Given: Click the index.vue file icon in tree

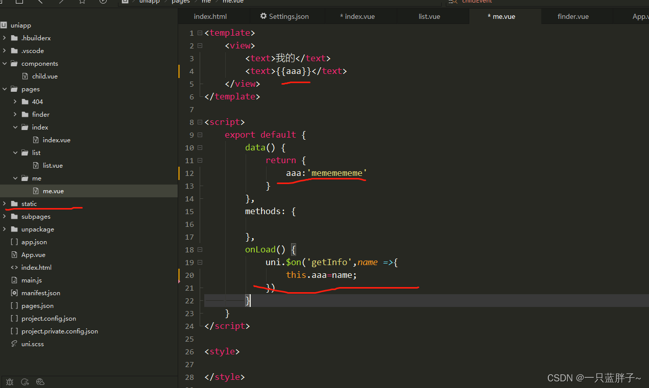Looking at the screenshot, I should pyautogui.click(x=36, y=140).
